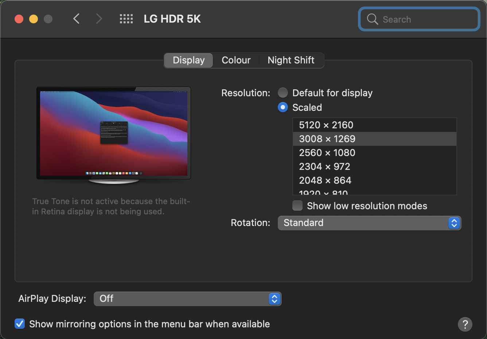The width and height of the screenshot is (487, 339).
Task: Choose 2560 × 1080 resolution
Action: pos(375,153)
